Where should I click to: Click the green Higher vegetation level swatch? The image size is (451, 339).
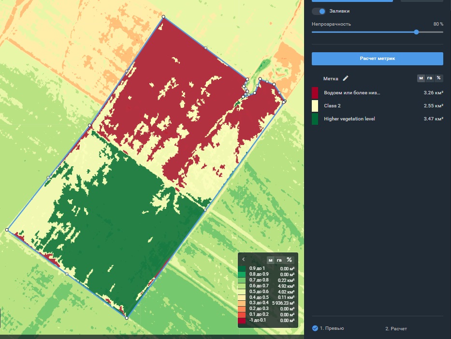315,119
